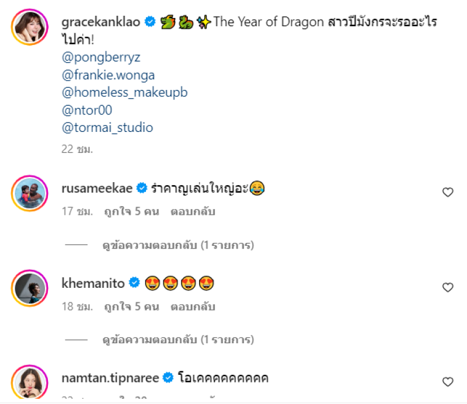Go to @ntor00 profile mention
467x404 pixels.
[x=86, y=110]
